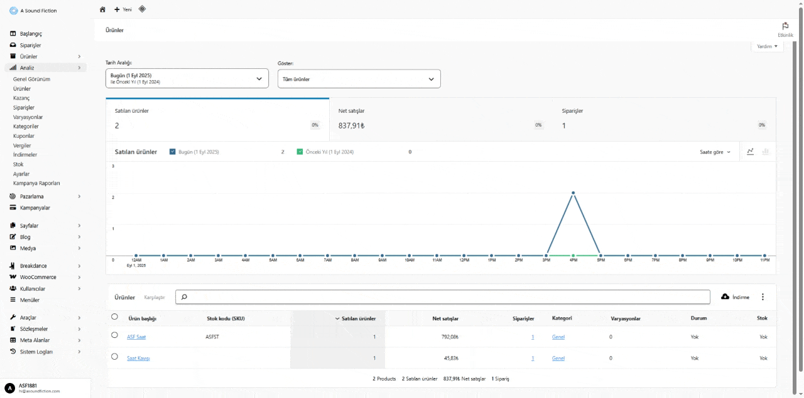Click the Yardım help button

tap(767, 46)
